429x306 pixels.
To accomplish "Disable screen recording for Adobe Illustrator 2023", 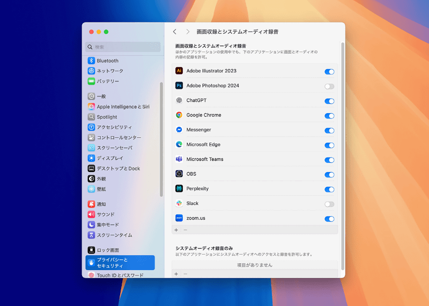I will pyautogui.click(x=329, y=72).
